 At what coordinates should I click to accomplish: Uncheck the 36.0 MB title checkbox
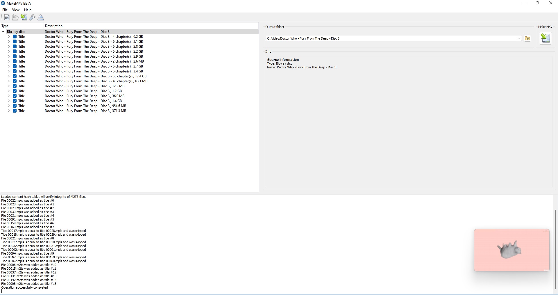point(15,96)
